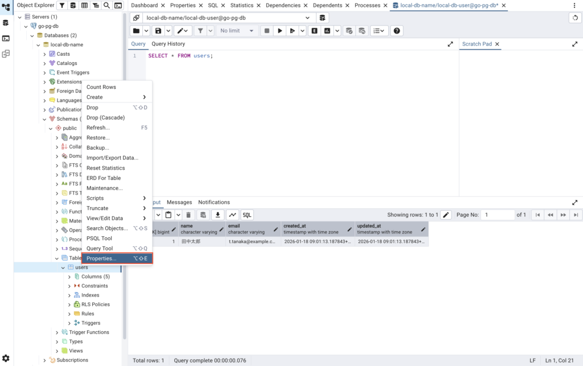This screenshot has width=583, height=366.
Task: Click the SQL button in results toolbar
Action: pyautogui.click(x=247, y=215)
